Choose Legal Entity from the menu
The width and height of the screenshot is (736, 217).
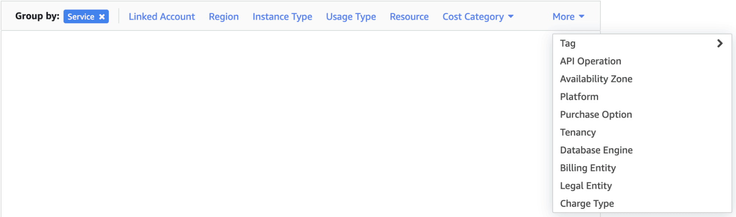tap(585, 185)
